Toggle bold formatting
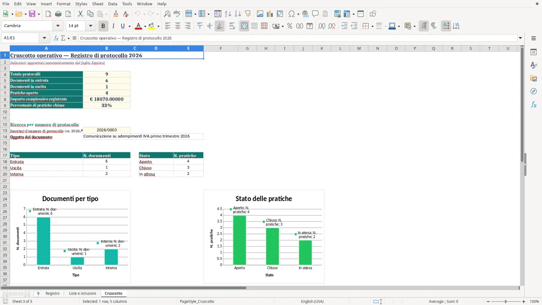The width and height of the screenshot is (542, 305). 103,26
